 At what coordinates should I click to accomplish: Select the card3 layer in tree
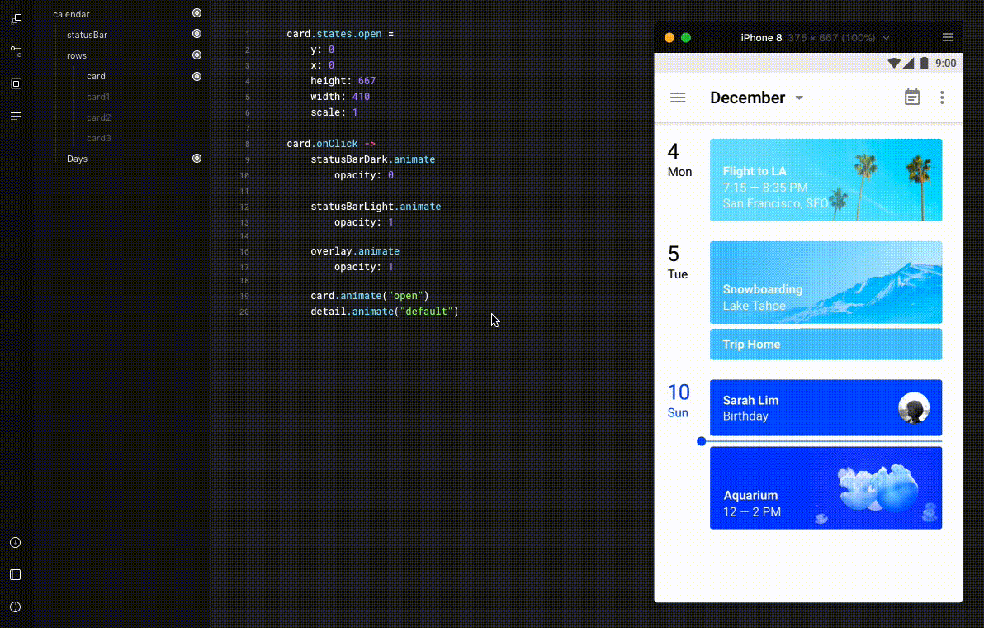coord(98,138)
